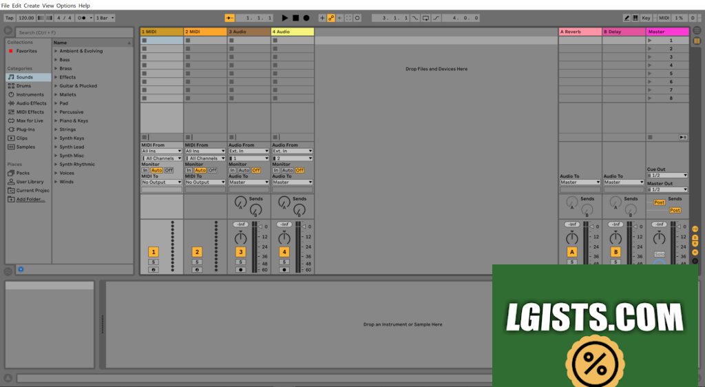Open the MIDI From dropdown on track 1
This screenshot has width=705, height=387.
click(161, 151)
